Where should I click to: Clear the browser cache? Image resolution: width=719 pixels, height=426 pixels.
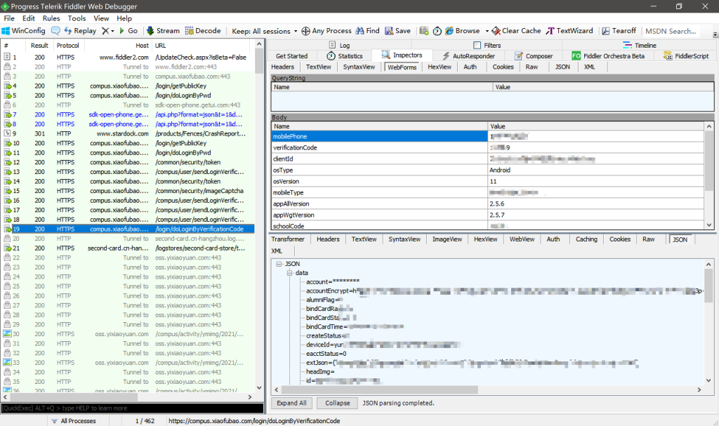[x=516, y=31]
